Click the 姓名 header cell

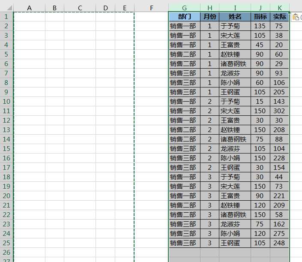tap(235, 17)
